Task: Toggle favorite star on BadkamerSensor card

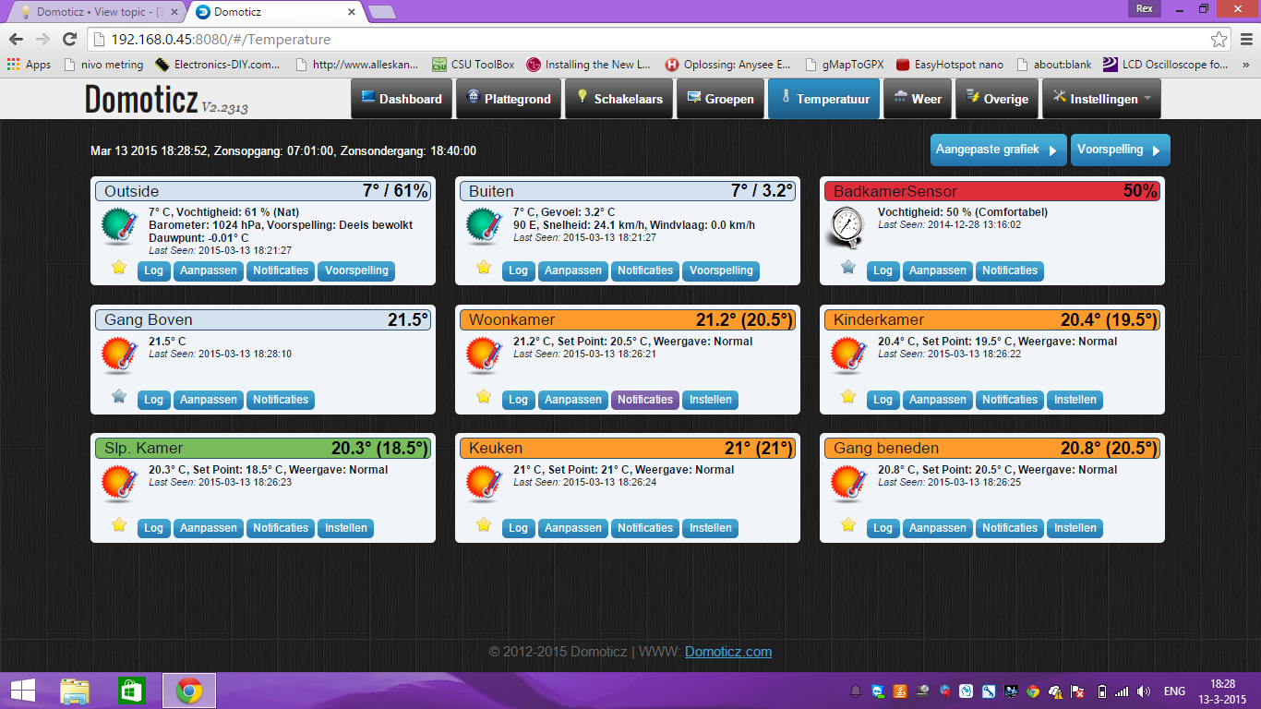Action: tap(847, 268)
